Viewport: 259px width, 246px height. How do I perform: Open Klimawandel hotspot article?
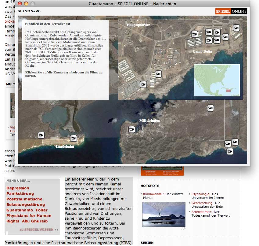[x=154, y=194]
